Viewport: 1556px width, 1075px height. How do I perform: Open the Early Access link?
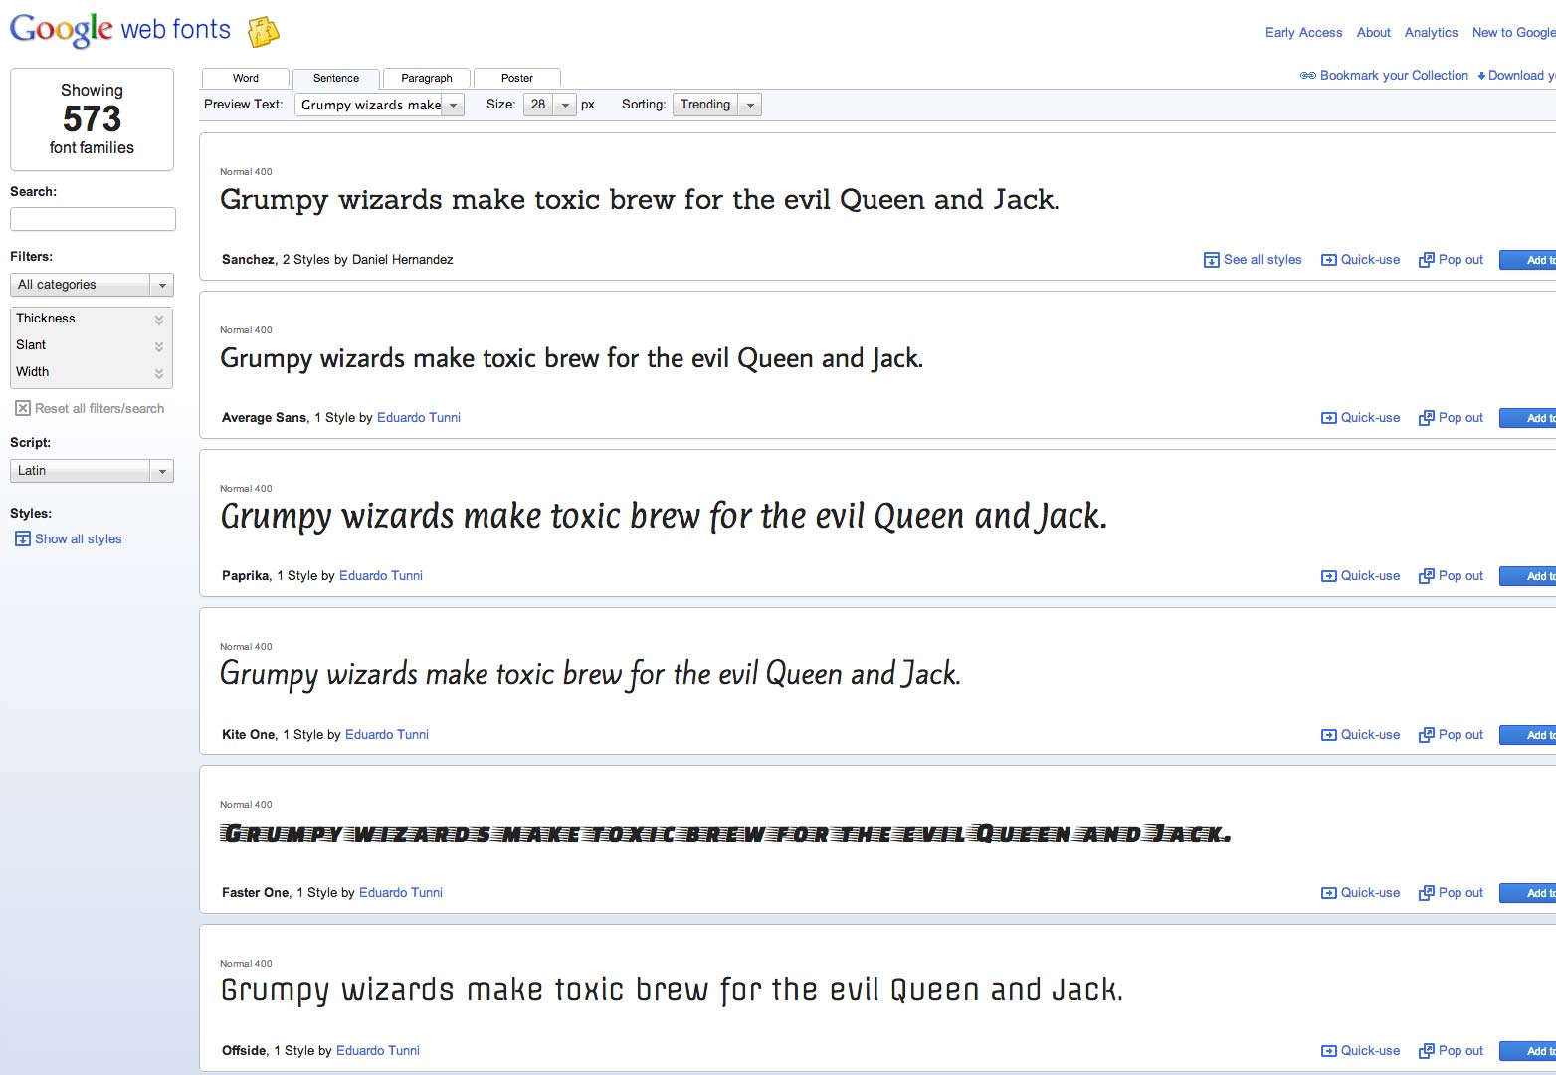pos(1303,33)
